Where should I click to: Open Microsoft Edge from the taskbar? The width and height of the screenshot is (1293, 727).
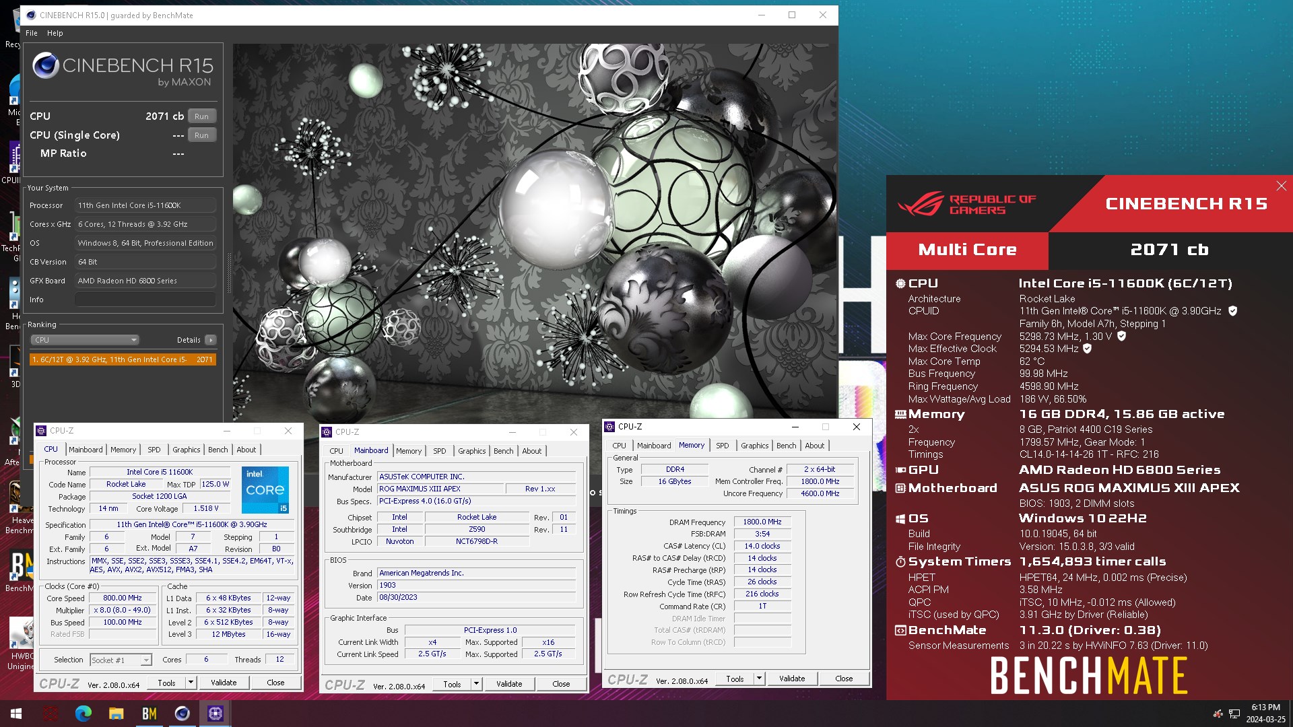pos(84,714)
